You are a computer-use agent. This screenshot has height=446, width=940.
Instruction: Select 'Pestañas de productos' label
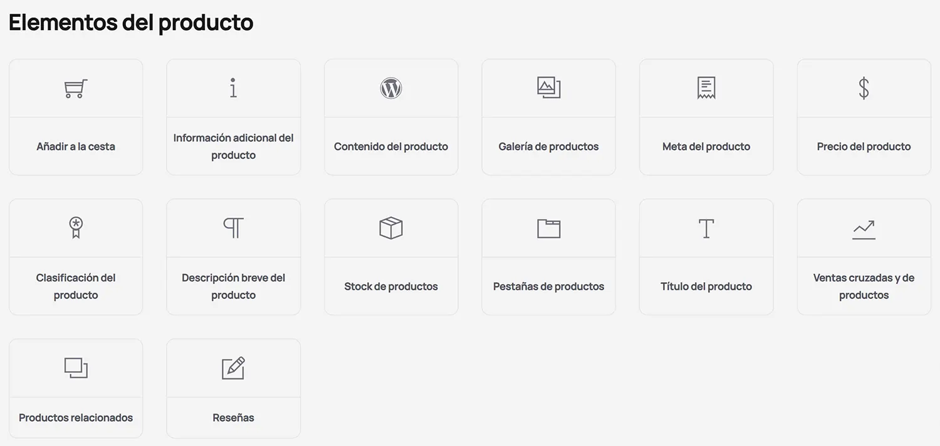[x=549, y=286]
